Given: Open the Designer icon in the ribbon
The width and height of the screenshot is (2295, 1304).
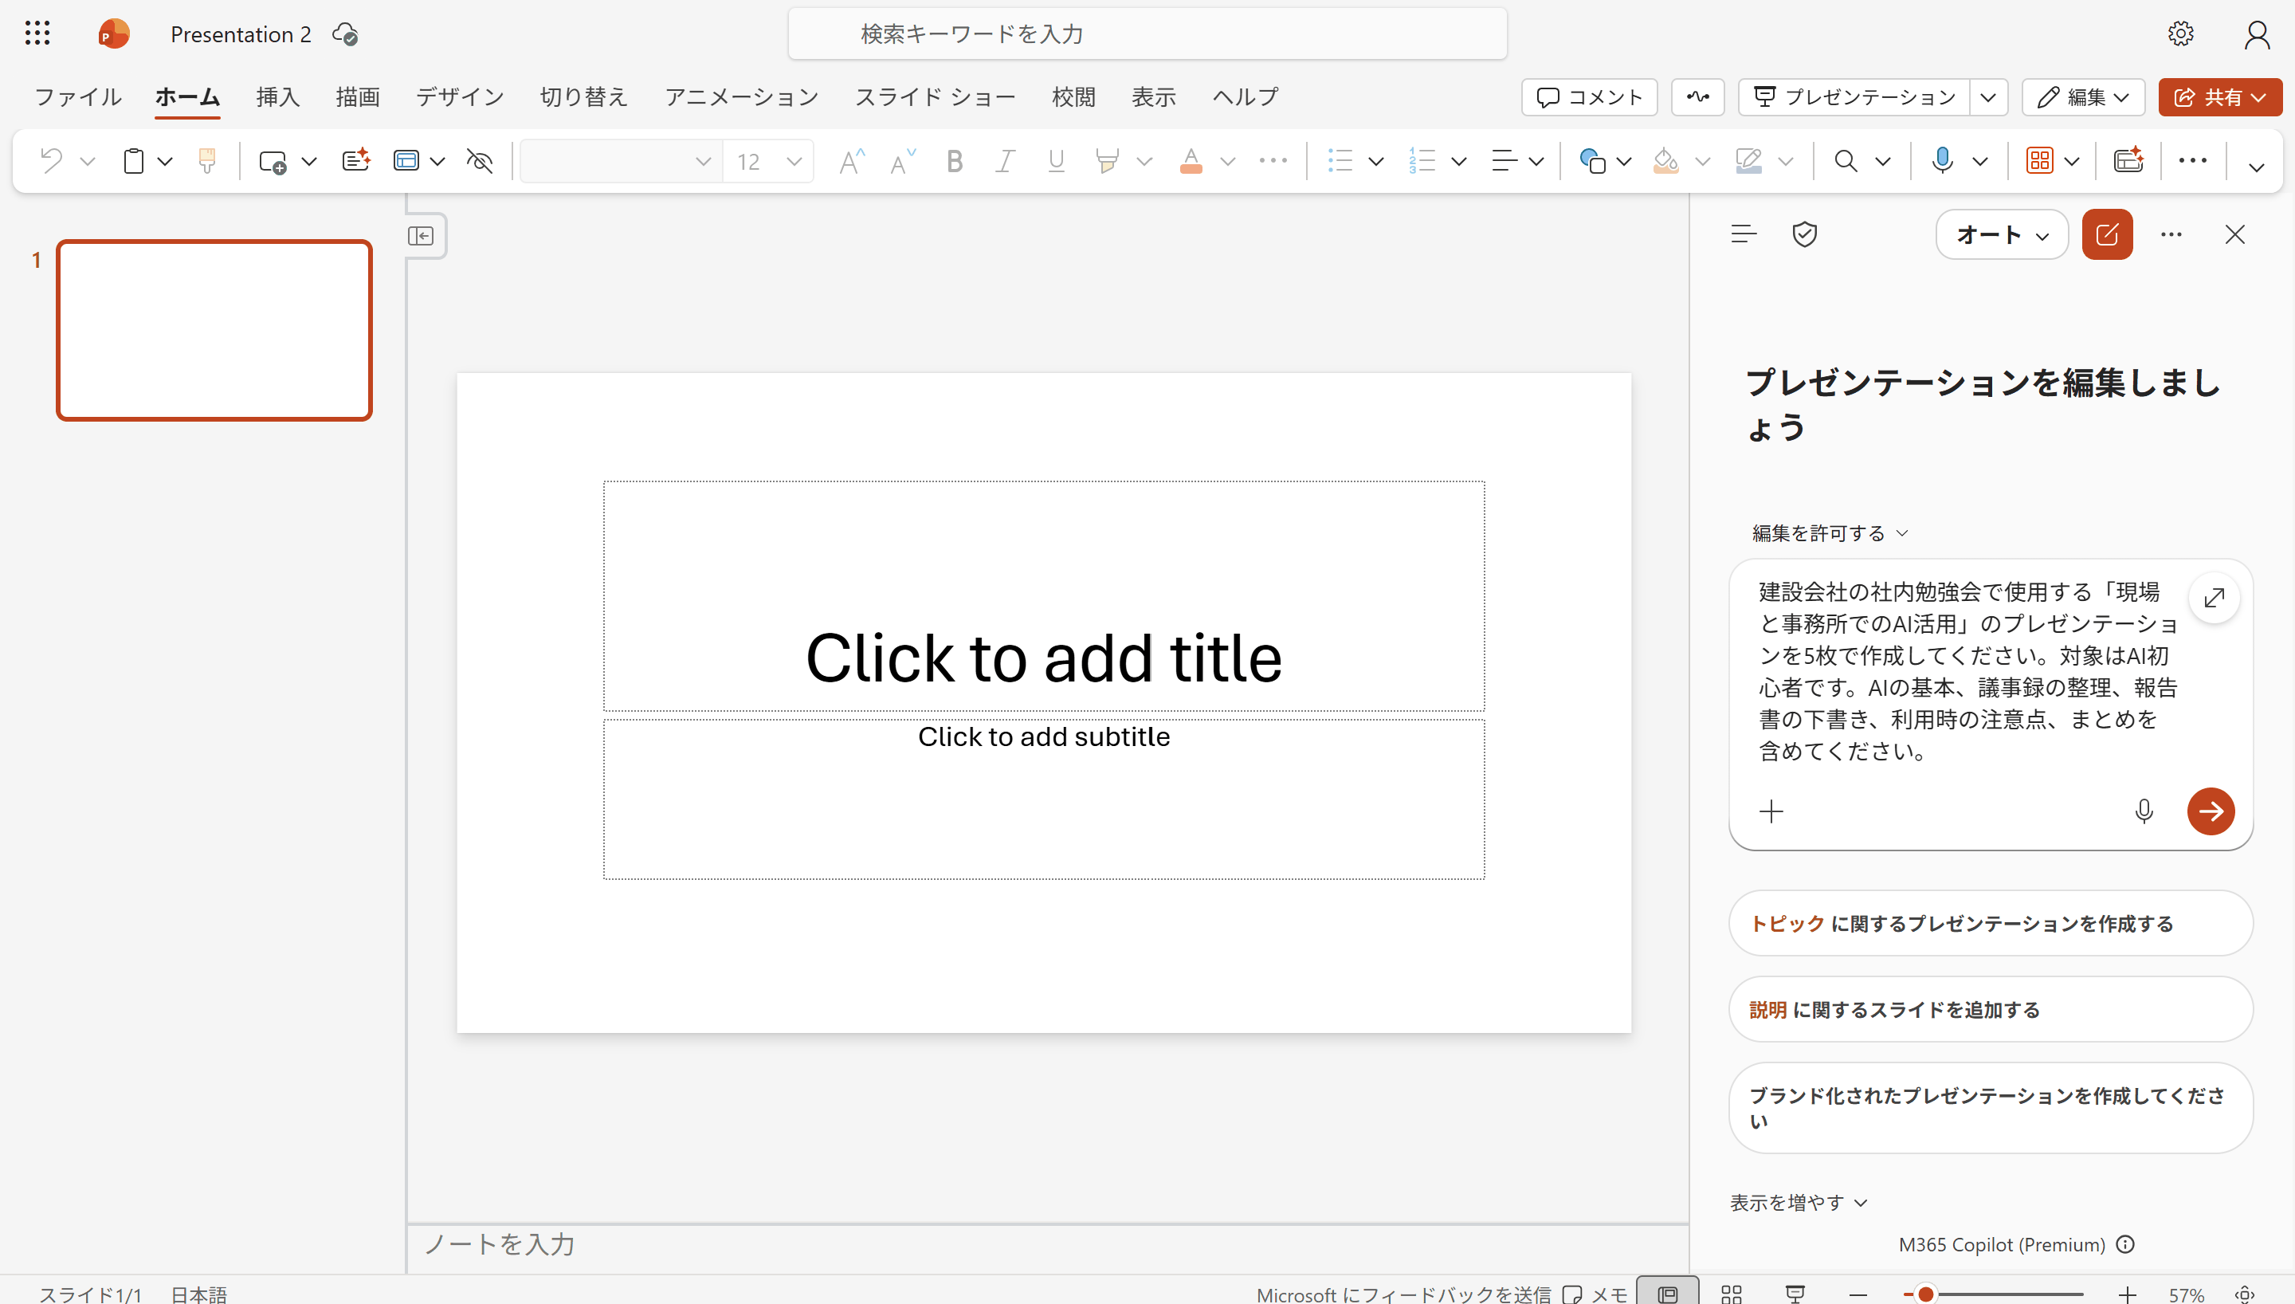Looking at the screenshot, I should 2128,160.
